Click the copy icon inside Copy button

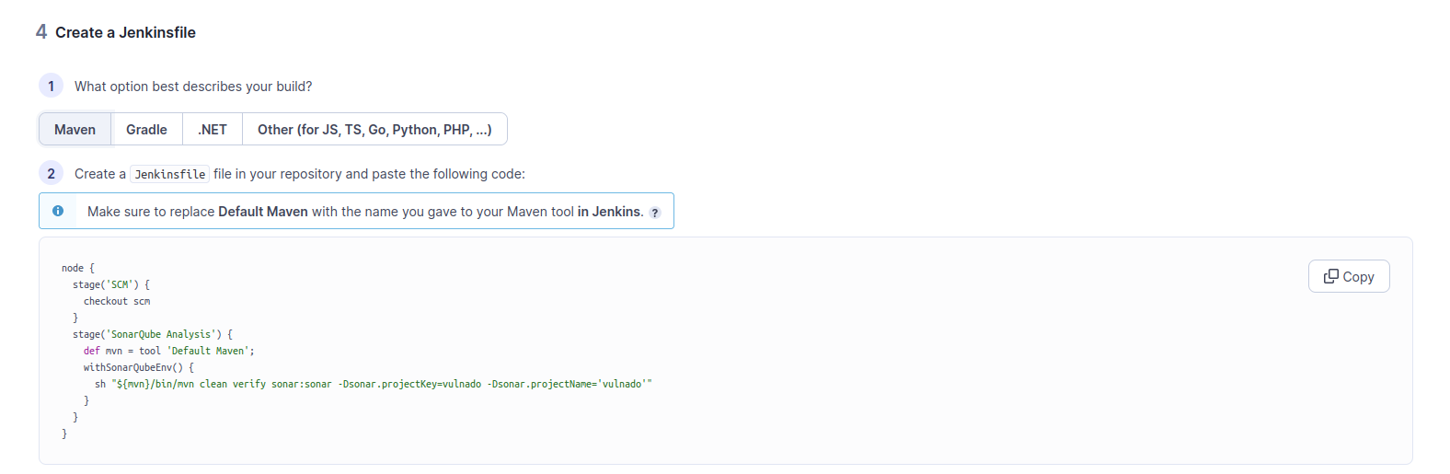point(1330,276)
